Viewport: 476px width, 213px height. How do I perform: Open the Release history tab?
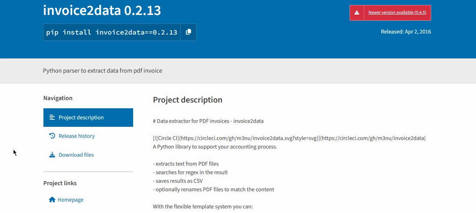click(77, 136)
